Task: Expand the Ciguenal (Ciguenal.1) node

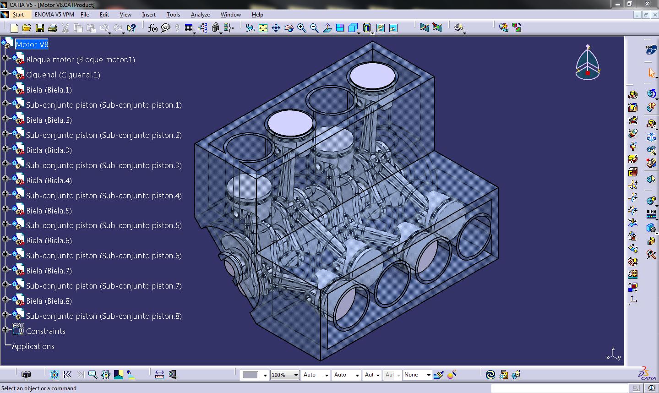Action: [5, 73]
